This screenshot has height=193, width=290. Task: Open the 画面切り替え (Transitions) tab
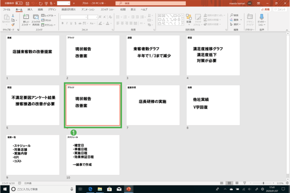(68, 10)
